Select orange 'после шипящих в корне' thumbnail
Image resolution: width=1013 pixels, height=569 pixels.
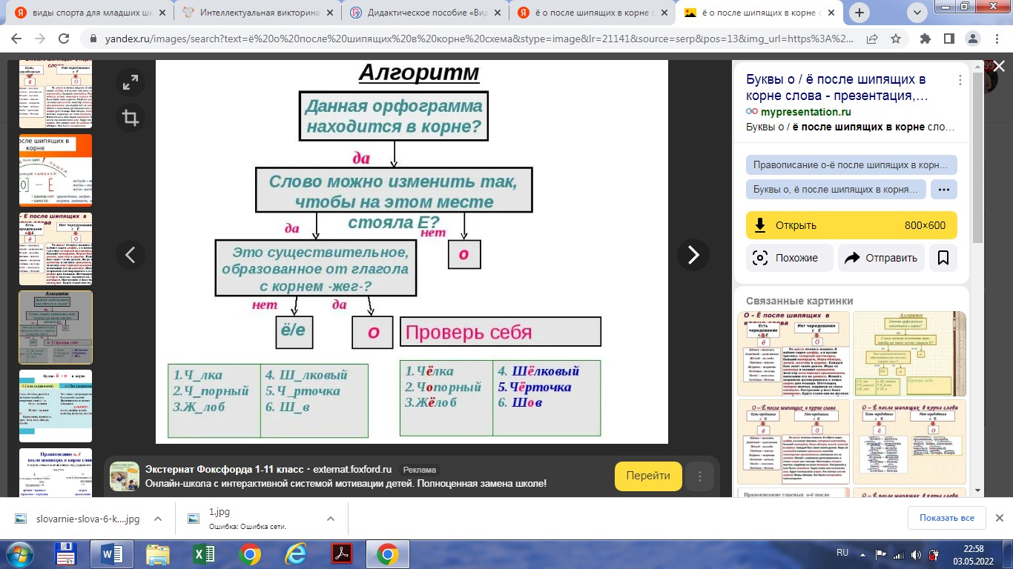pyautogui.click(x=56, y=169)
